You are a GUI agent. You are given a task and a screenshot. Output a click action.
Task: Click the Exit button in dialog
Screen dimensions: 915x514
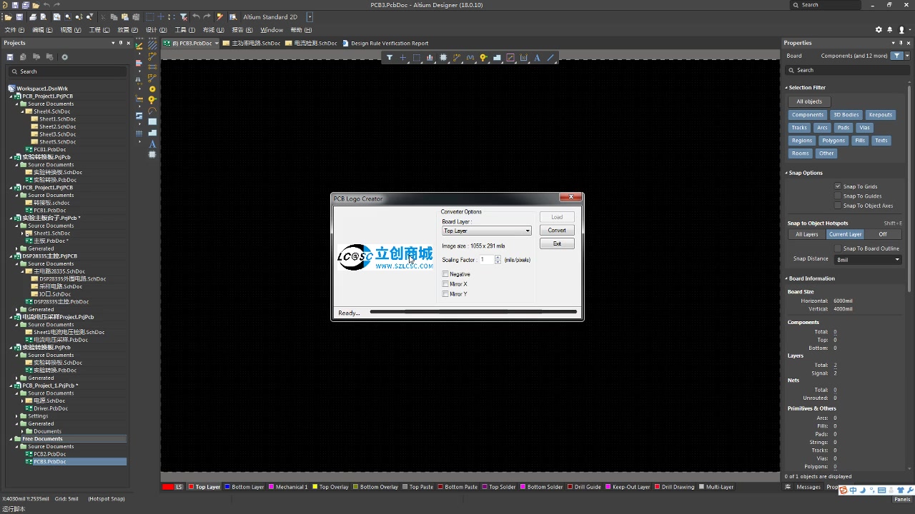557,243
